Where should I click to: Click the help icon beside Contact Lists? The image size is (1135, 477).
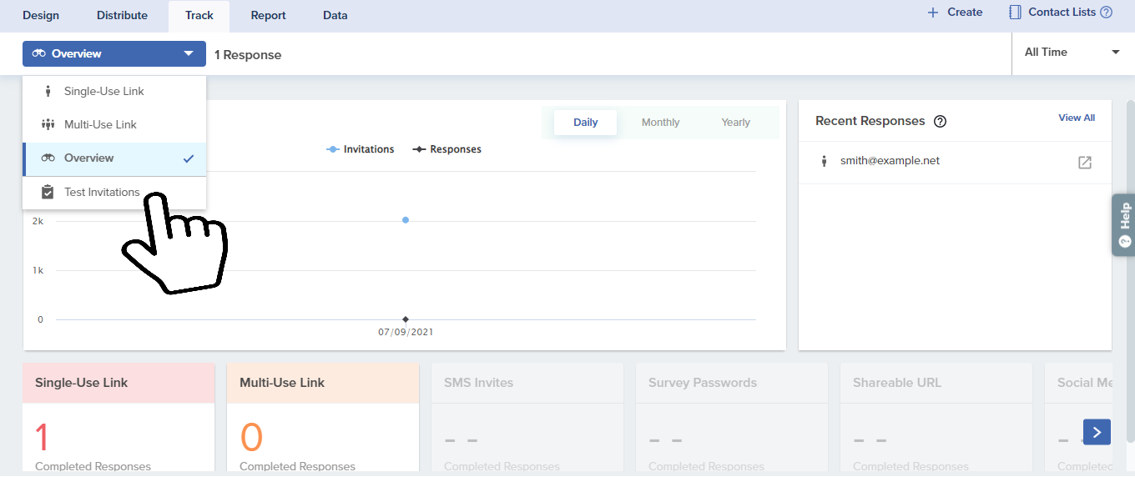point(1107,13)
